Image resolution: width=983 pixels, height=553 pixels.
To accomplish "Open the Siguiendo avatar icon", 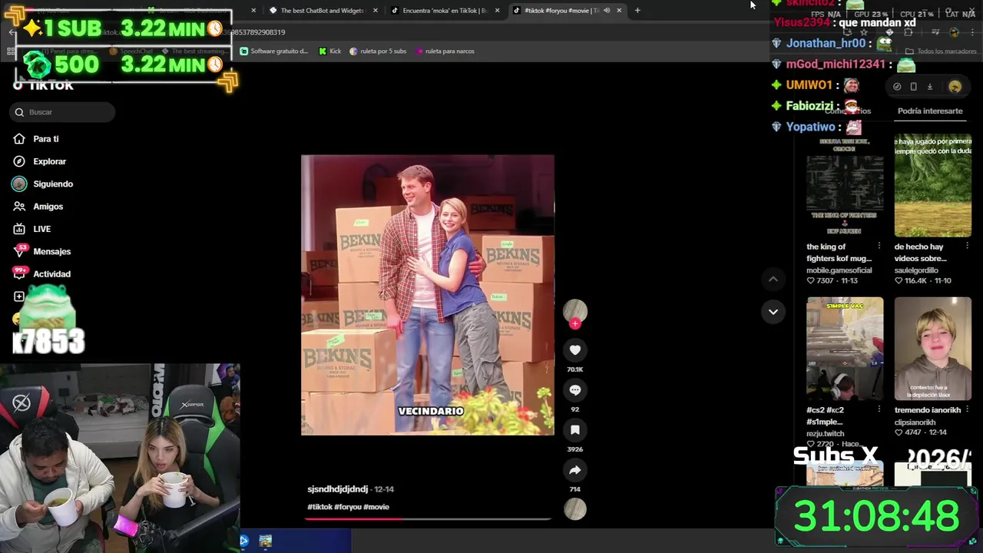I will (x=19, y=184).
